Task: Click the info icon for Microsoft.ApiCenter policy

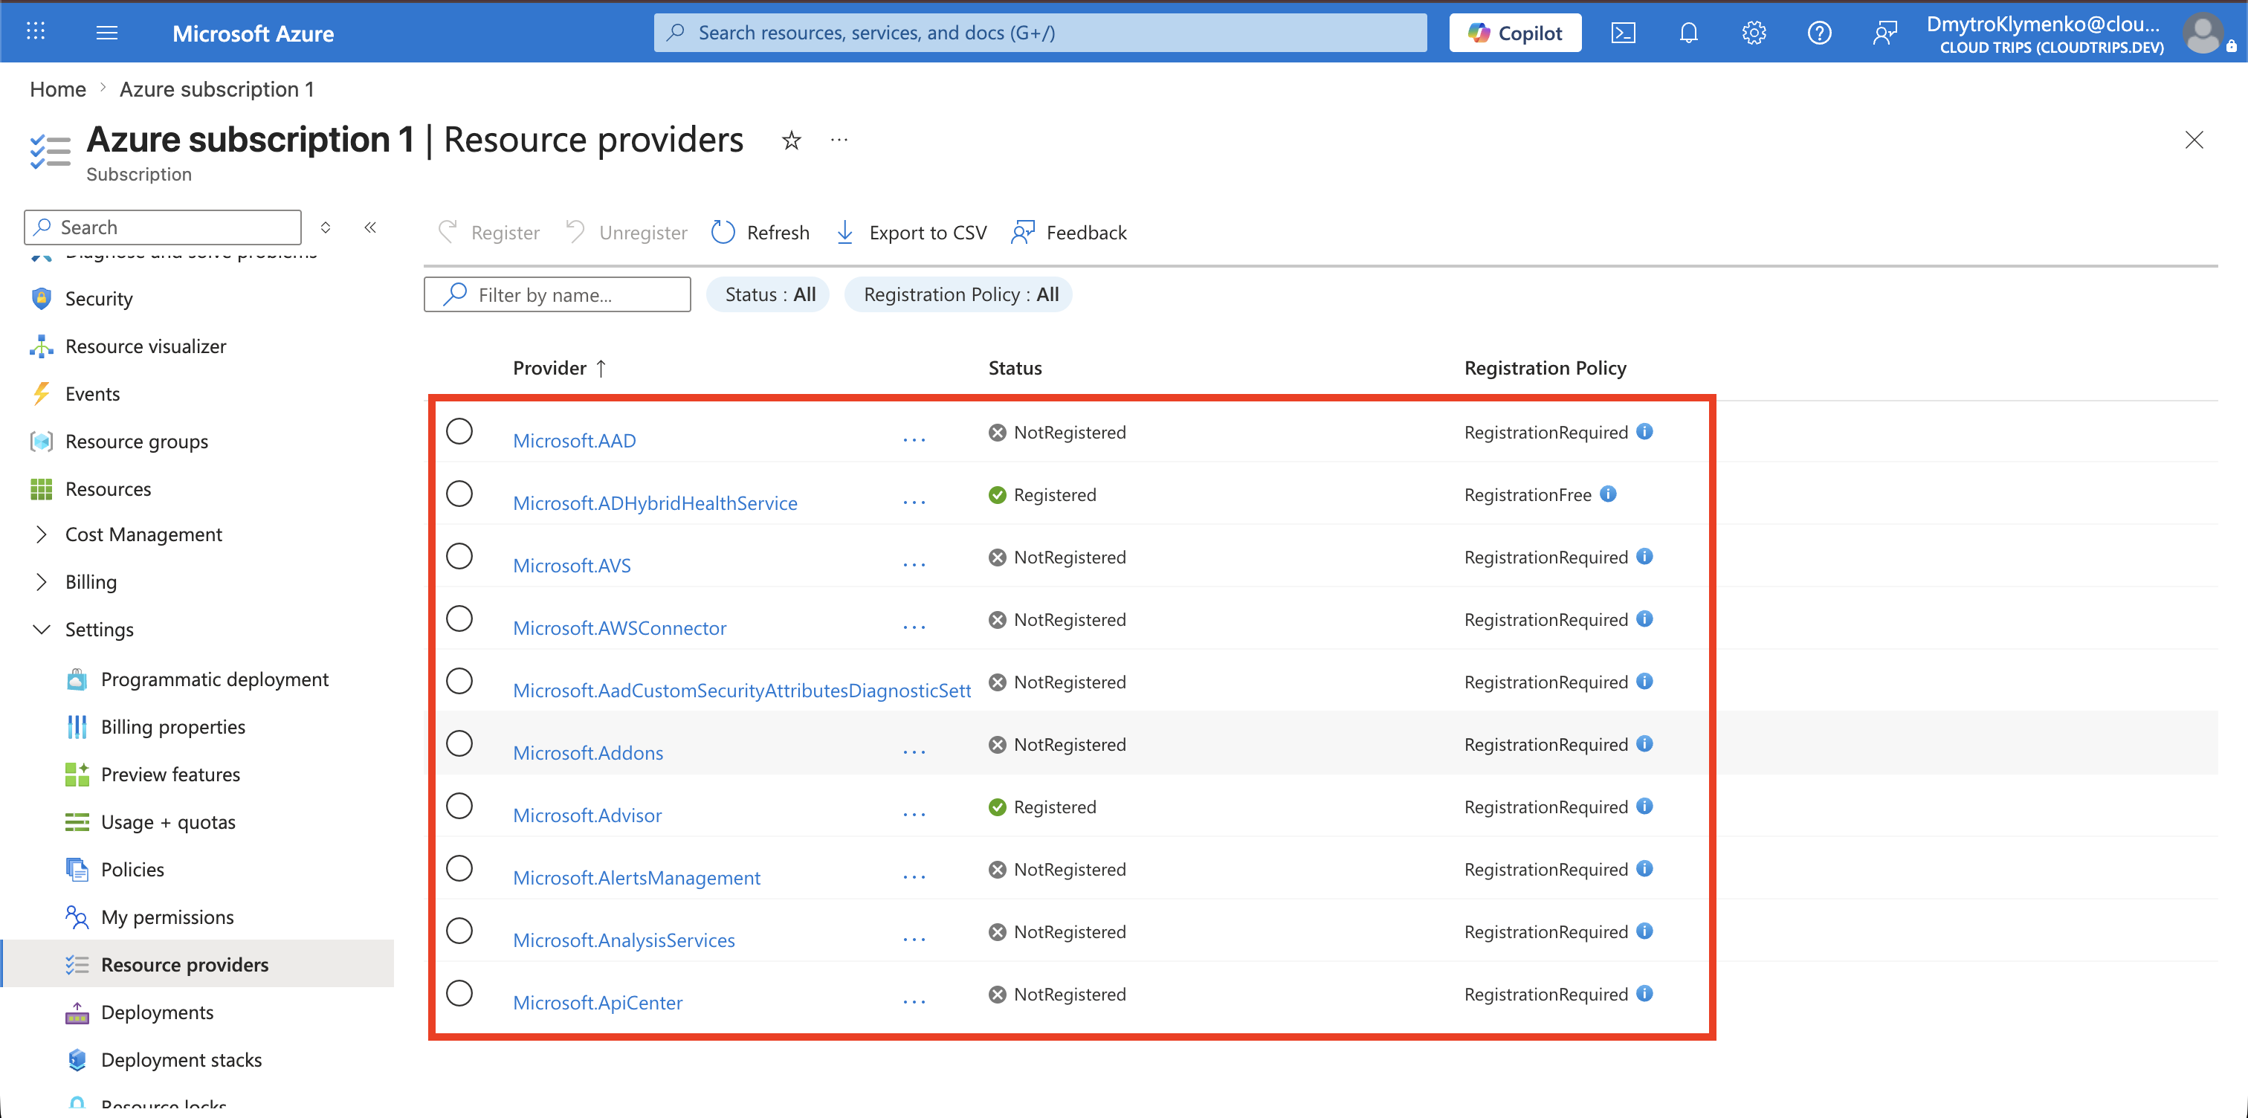Action: pos(1644,993)
